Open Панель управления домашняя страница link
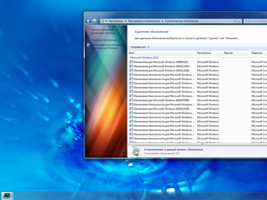Image resolution: width=267 pixels, height=200 pixels. [x=103, y=31]
